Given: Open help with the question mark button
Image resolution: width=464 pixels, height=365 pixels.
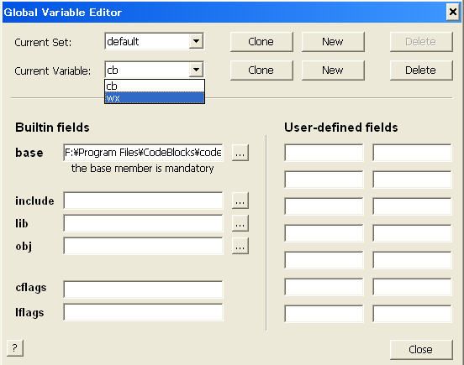Looking at the screenshot, I should pos(15,348).
